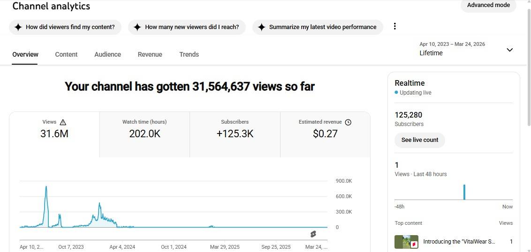The width and height of the screenshot is (531, 252).
Task: Select the Trends tab
Action: tap(189, 54)
